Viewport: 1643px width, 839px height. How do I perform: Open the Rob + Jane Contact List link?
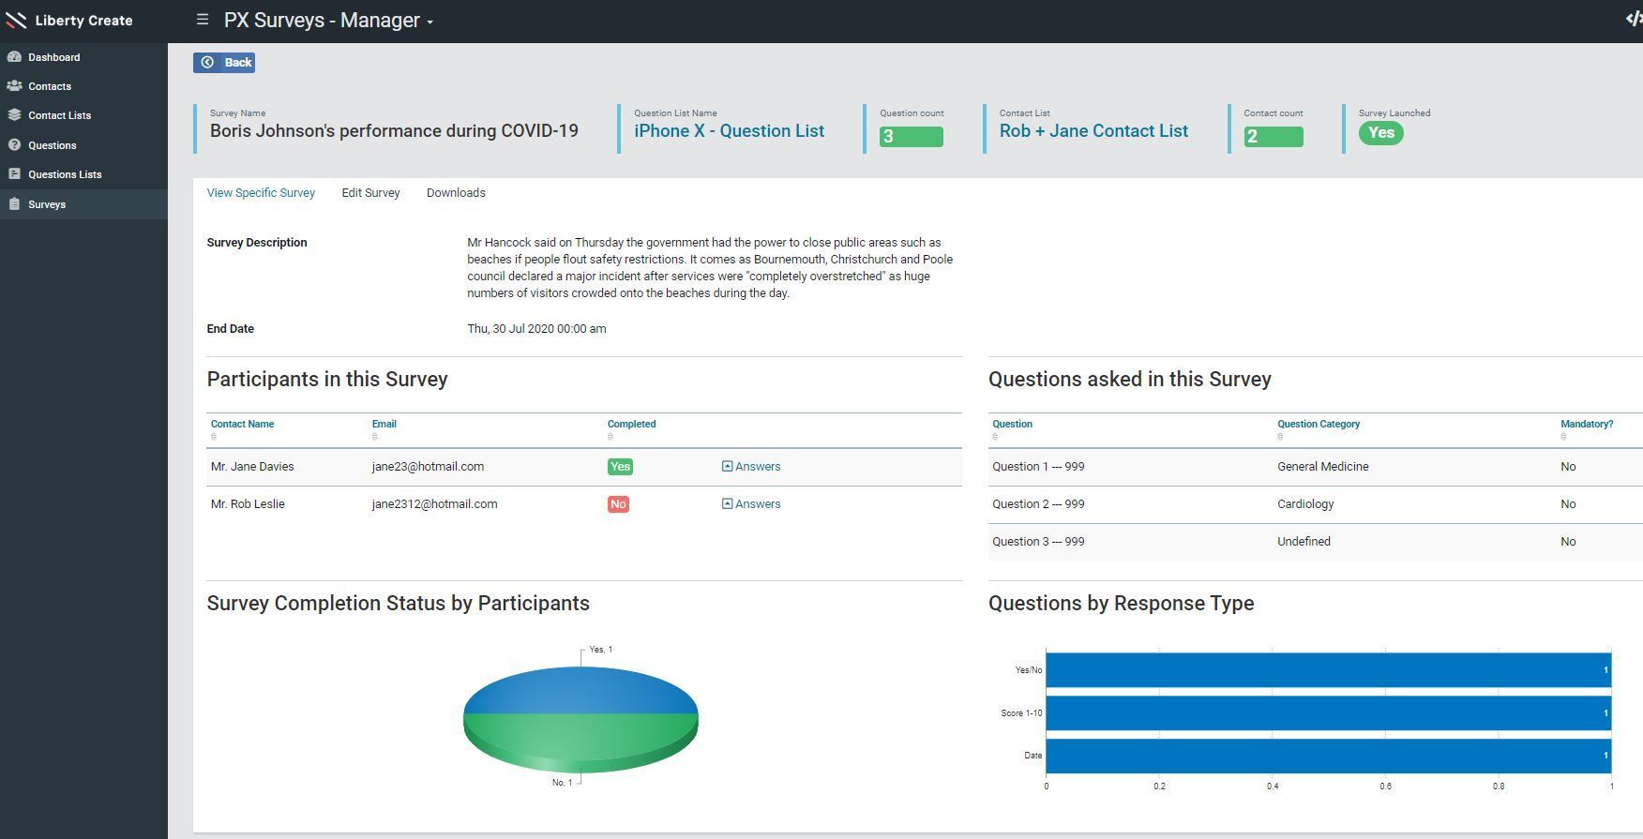pyautogui.click(x=1093, y=131)
